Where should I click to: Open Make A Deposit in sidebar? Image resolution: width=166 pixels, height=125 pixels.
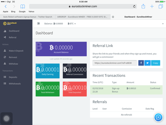16,51
